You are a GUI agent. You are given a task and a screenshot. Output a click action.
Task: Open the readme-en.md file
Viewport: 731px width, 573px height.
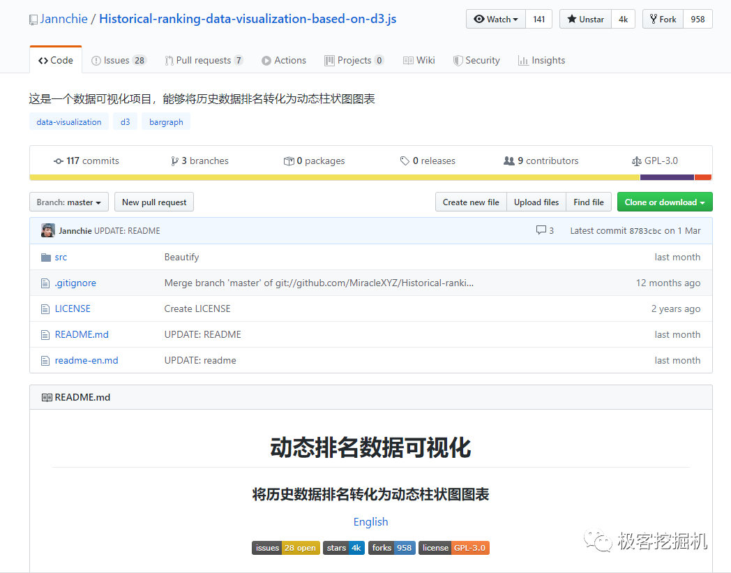[x=86, y=360]
